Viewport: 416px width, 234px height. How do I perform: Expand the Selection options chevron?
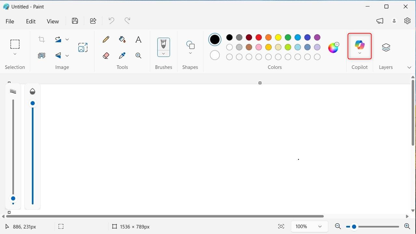[15, 54]
